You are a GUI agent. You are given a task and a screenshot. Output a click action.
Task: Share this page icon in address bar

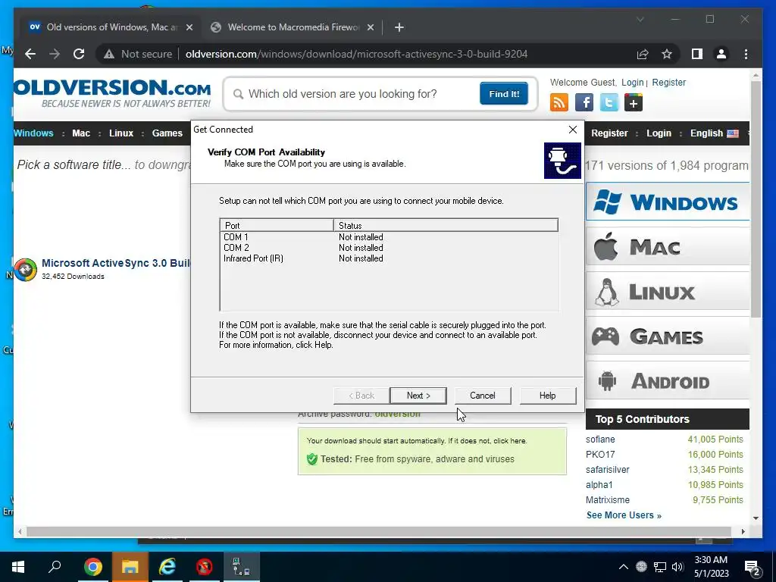[x=643, y=54]
